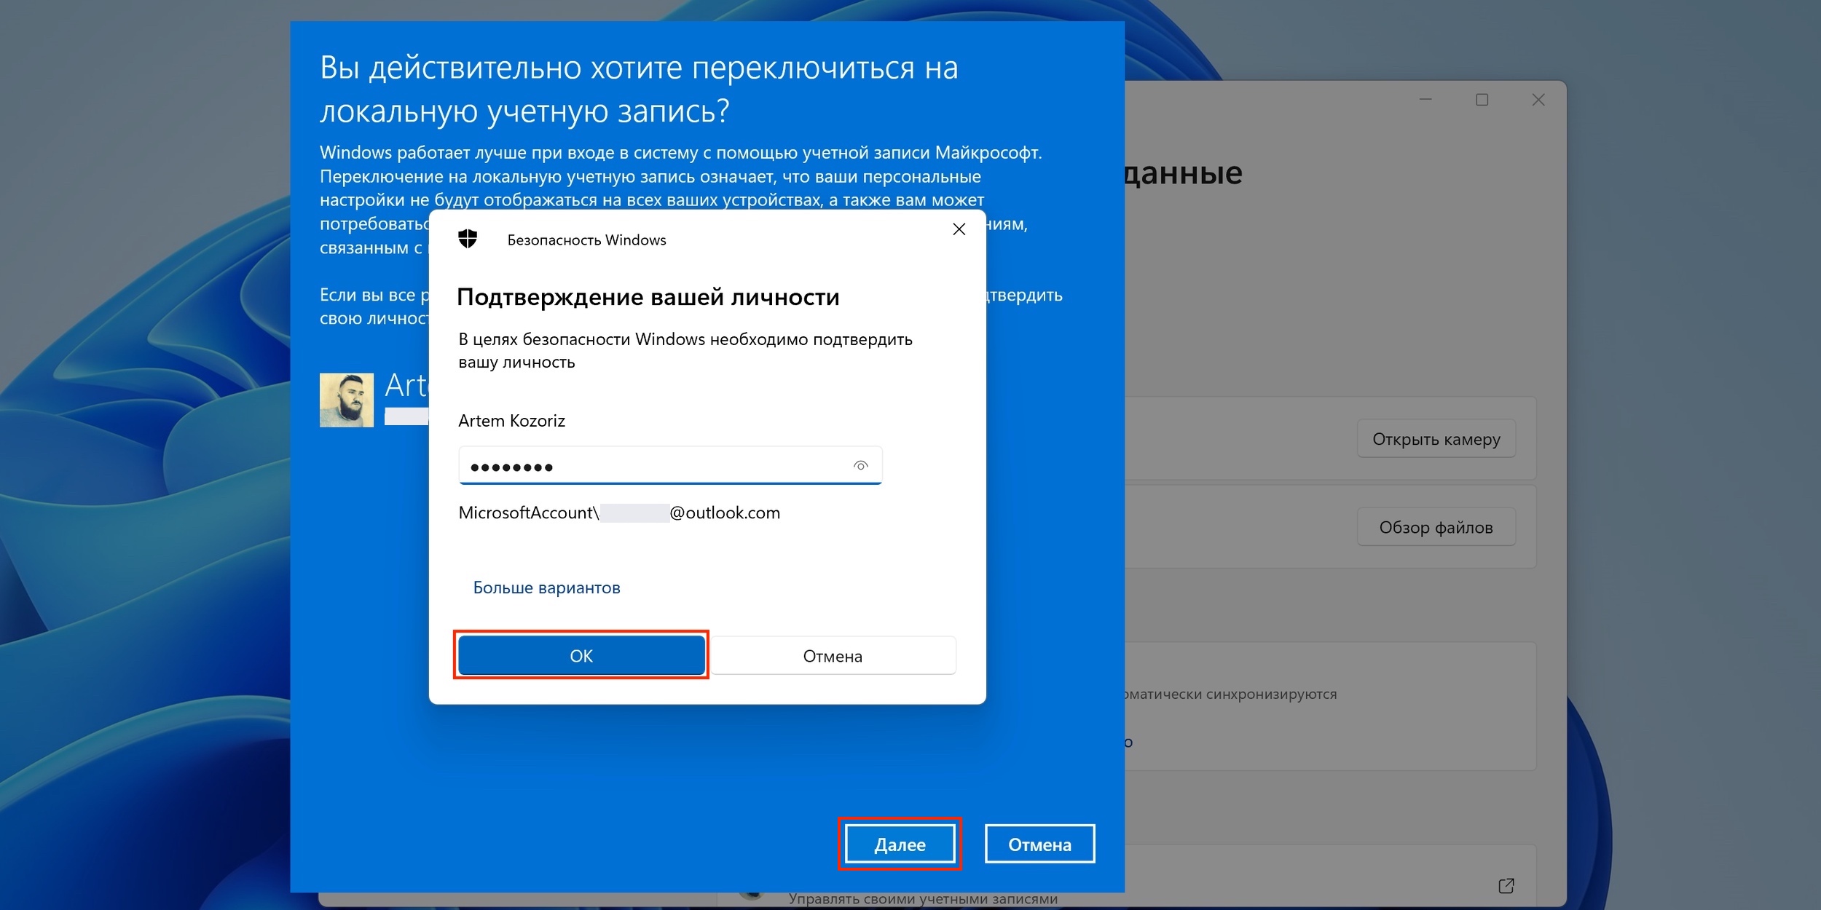1821x910 pixels.
Task: Click Далее in the blue dialog
Action: (900, 844)
